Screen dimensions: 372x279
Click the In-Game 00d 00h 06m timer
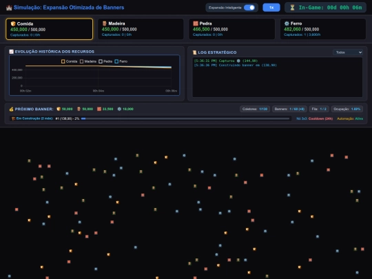pos(325,8)
